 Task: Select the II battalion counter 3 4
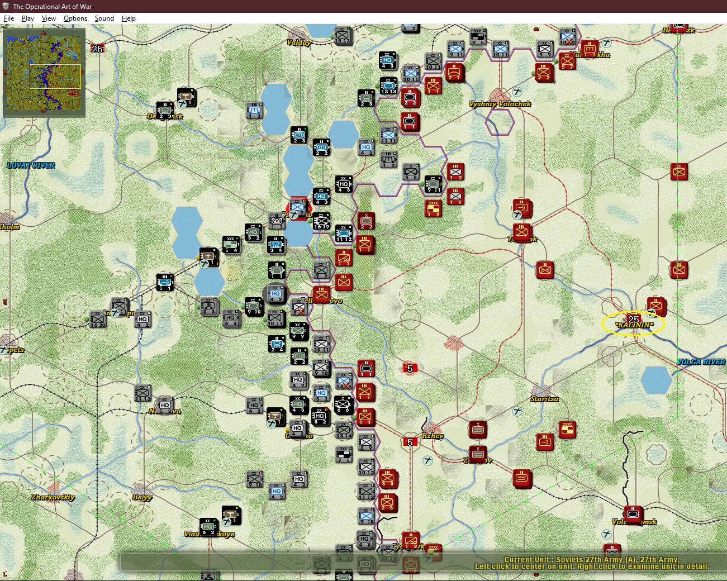point(275,244)
